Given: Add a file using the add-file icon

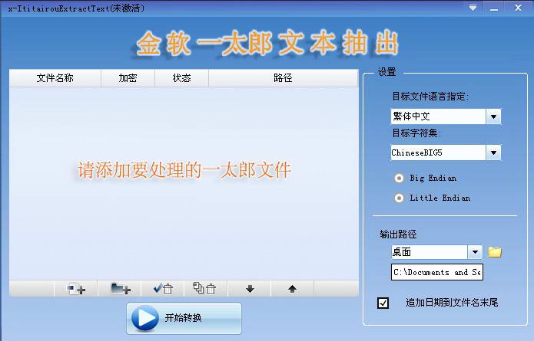Looking at the screenshot, I should [x=76, y=289].
